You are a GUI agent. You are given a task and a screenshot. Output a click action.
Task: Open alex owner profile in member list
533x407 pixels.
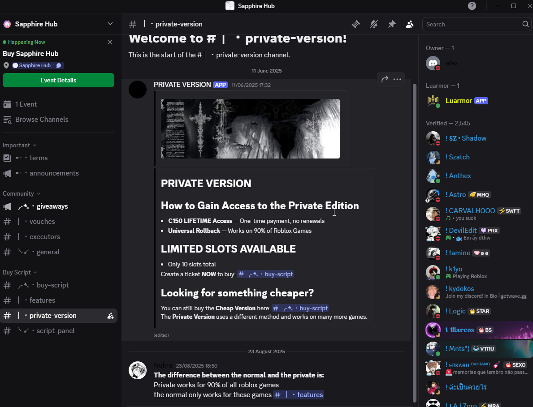pos(475,63)
